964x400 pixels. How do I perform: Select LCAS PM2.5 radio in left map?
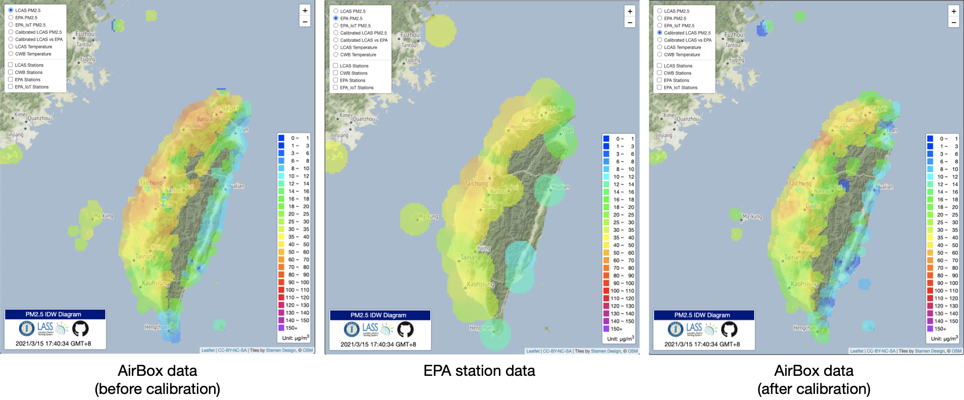11,10
